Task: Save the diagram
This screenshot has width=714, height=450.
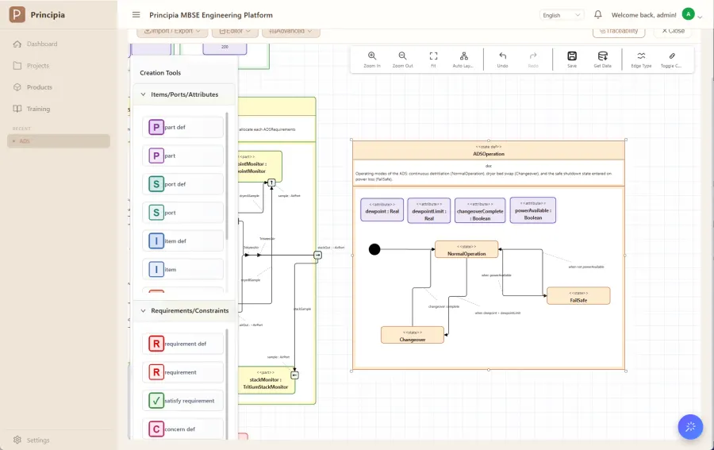Action: pyautogui.click(x=572, y=60)
